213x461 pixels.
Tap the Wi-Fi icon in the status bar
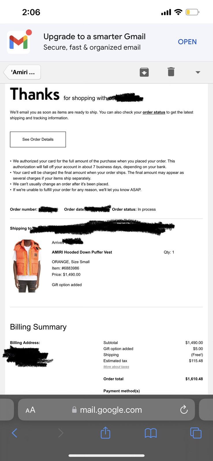(x=178, y=12)
